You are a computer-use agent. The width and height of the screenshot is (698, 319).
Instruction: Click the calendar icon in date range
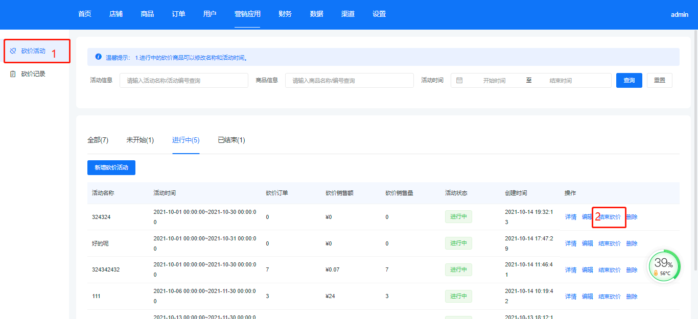(x=459, y=81)
